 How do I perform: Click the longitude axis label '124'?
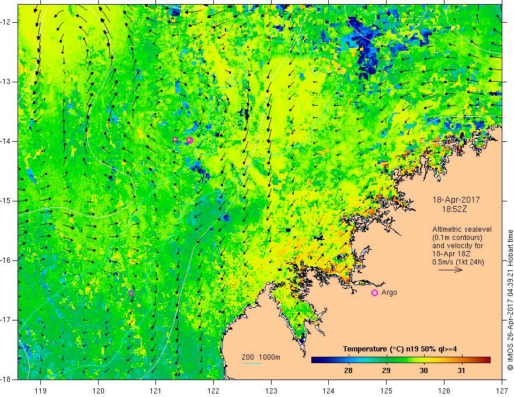pyautogui.click(x=329, y=391)
